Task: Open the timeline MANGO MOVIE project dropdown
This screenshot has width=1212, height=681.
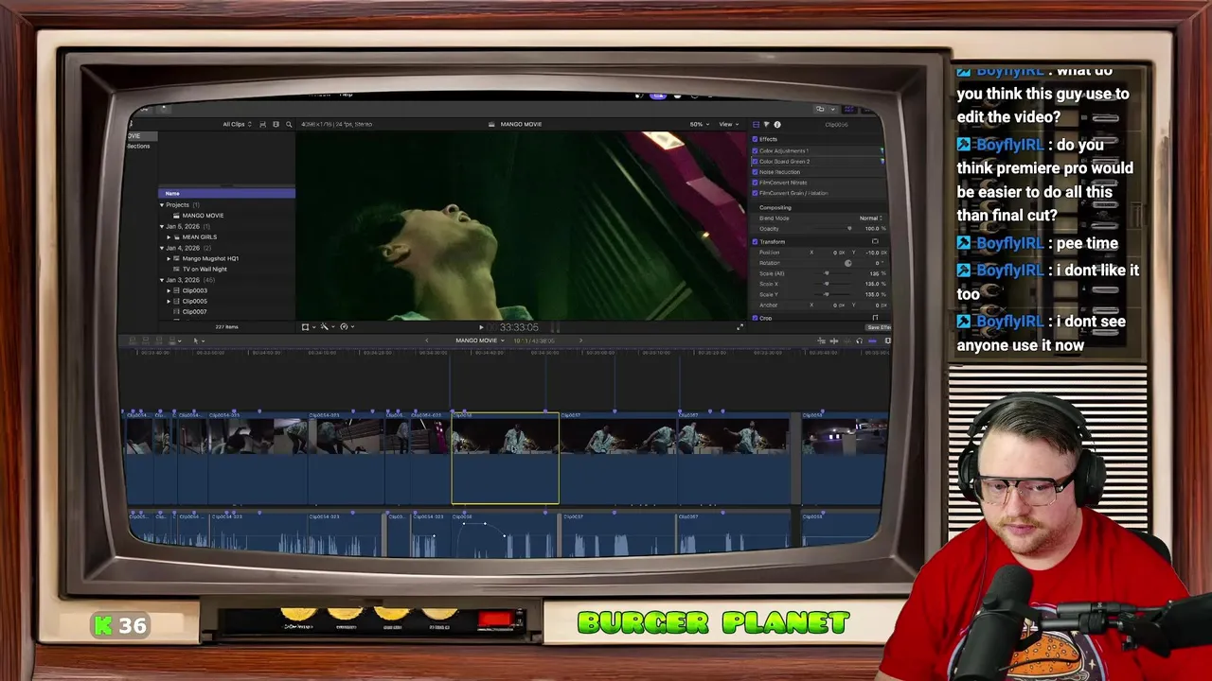Action: pos(479,340)
